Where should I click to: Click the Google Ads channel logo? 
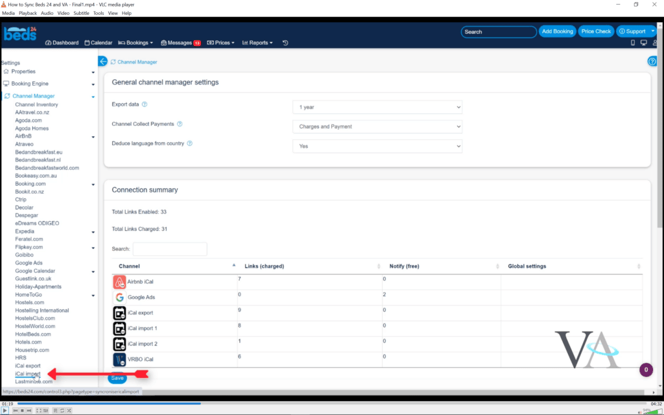(119, 298)
